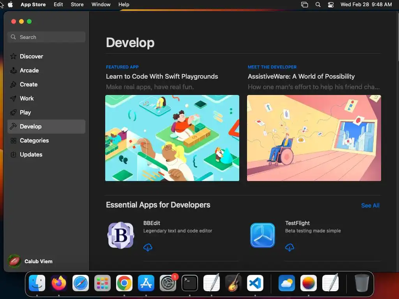Screen dimensions: 399x299
Task: Open Finder from the Dock
Action: tap(37, 283)
